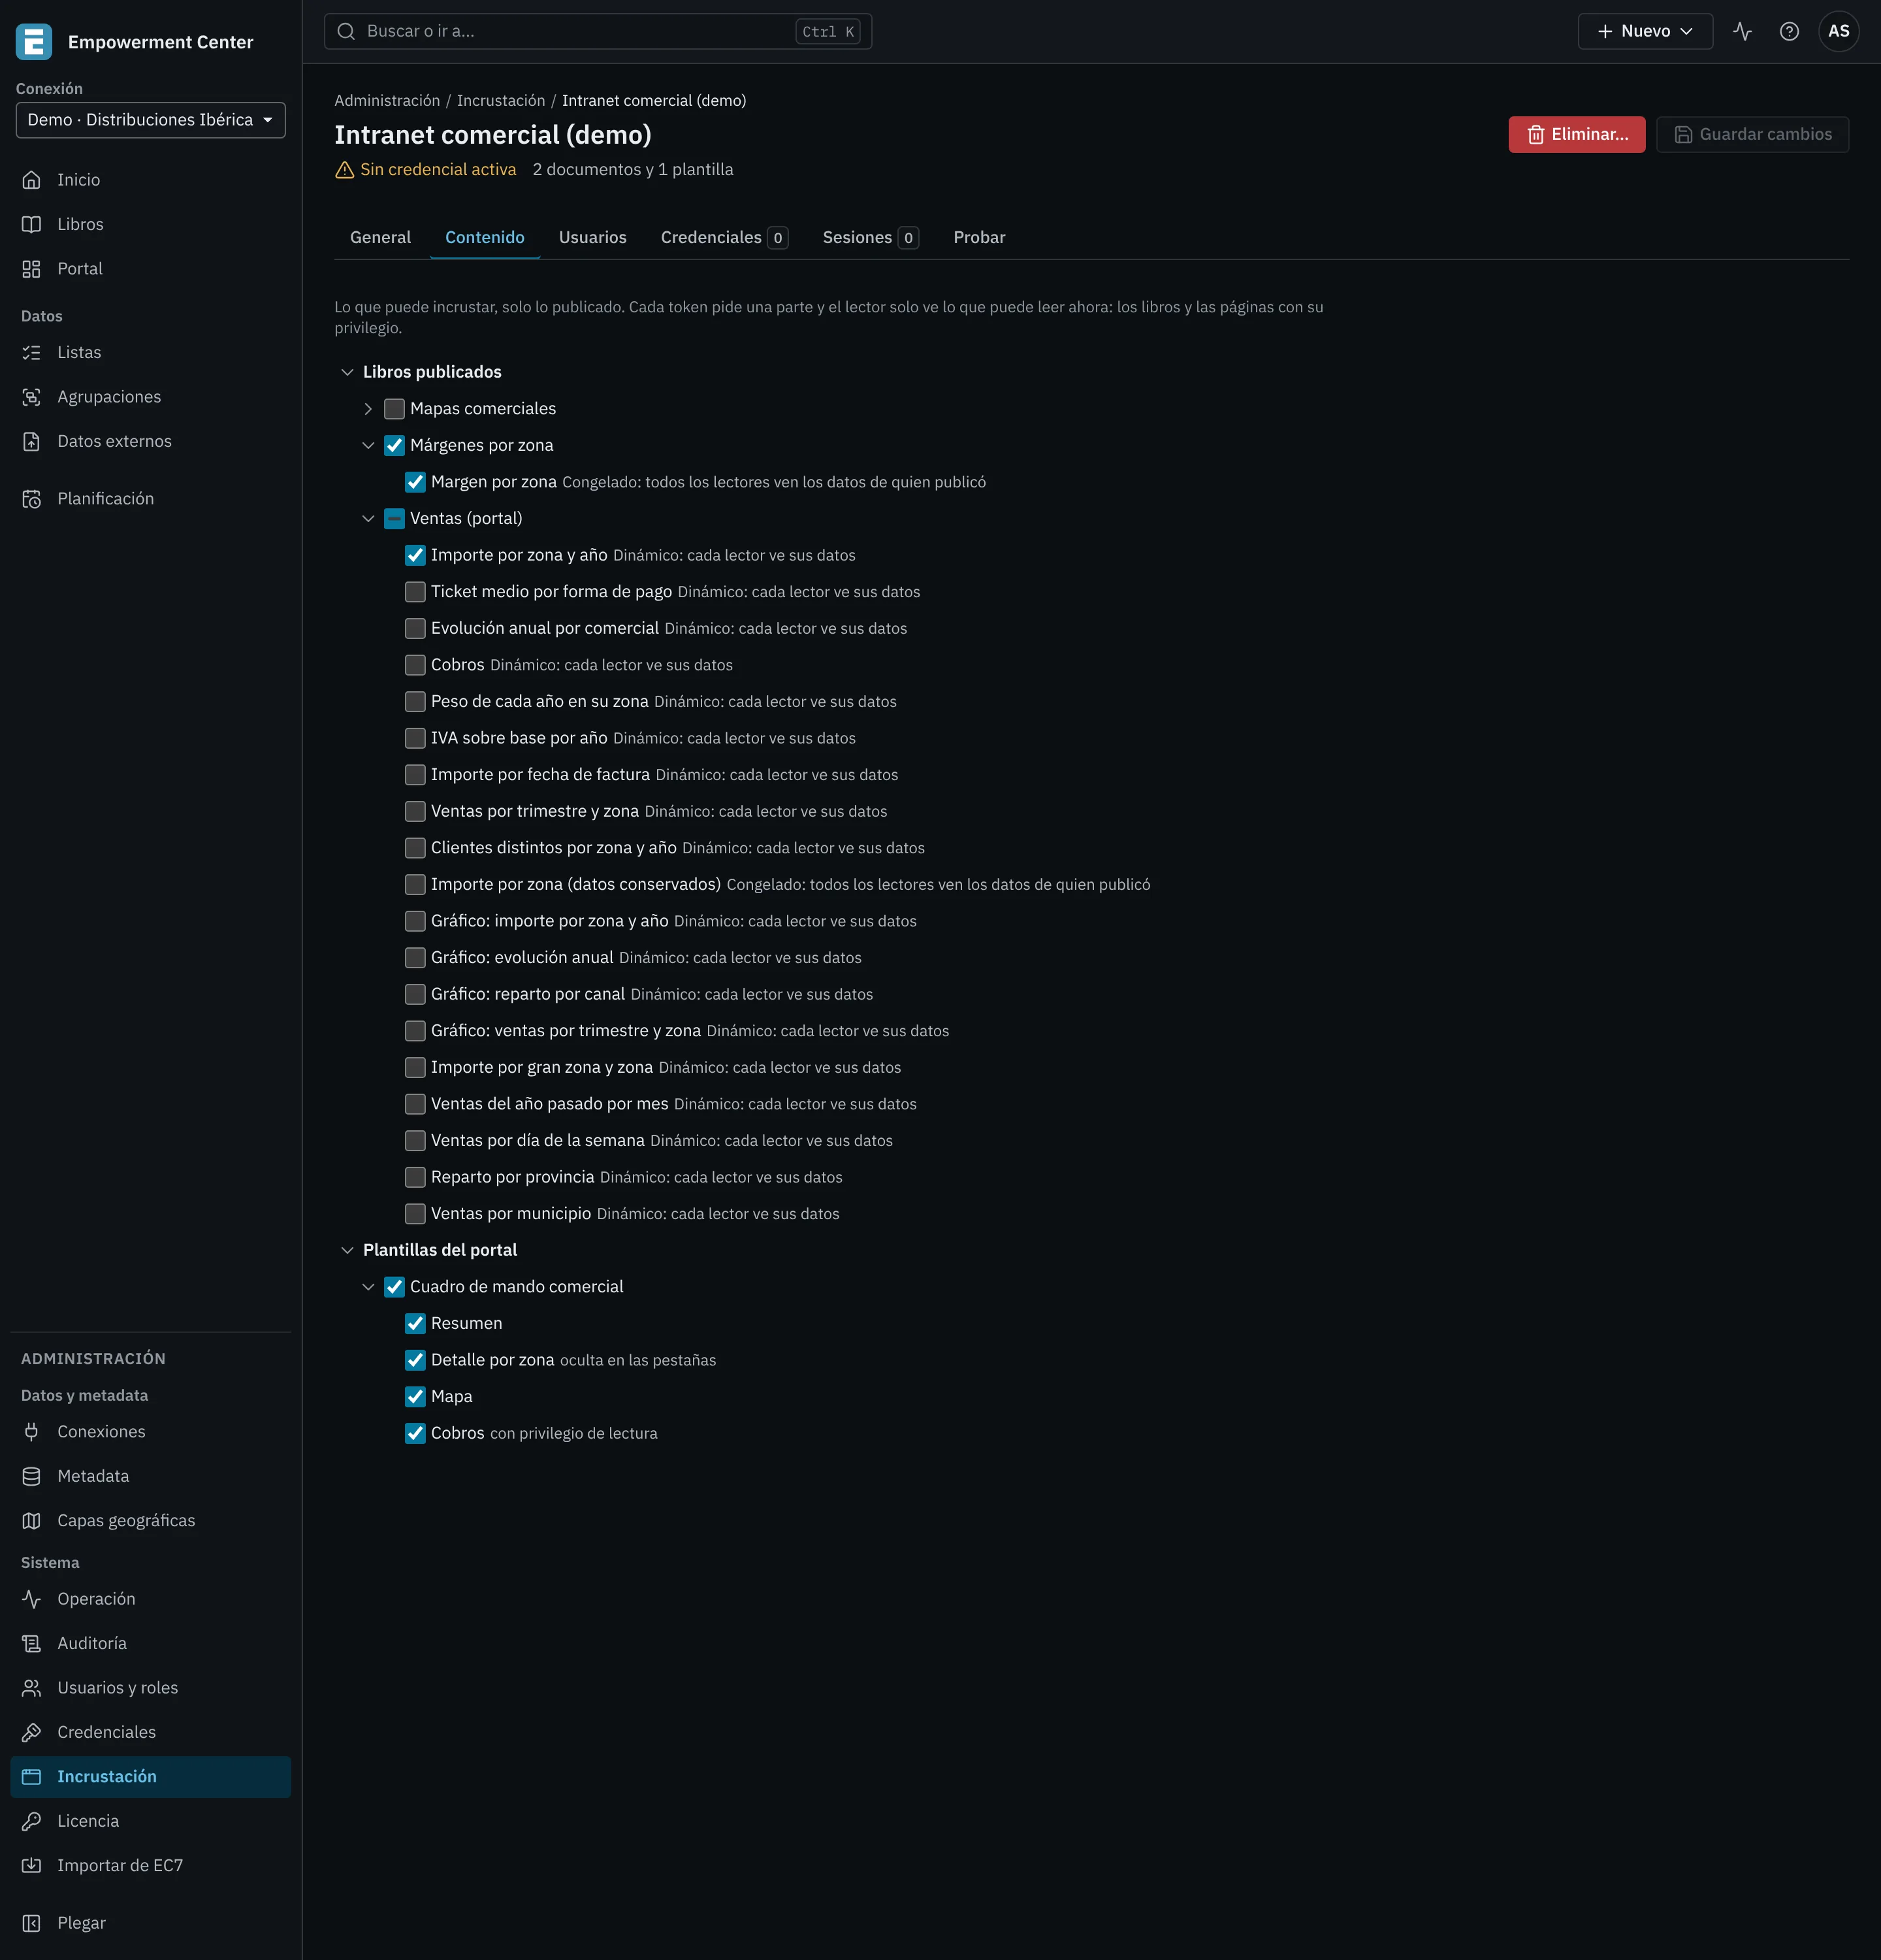
Task: Collapse Cuadro de mando comercial node
Action: [x=369, y=1287]
